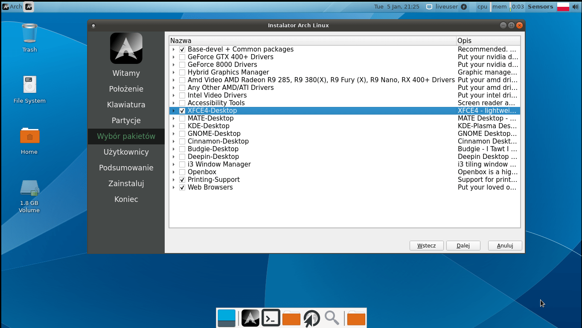This screenshot has height=328, width=582.
Task: Click the window menu icon on installer title bar
Action: 93,26
